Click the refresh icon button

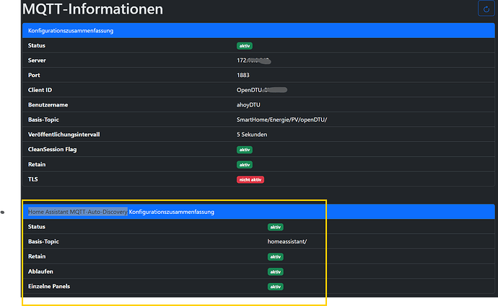click(x=486, y=9)
